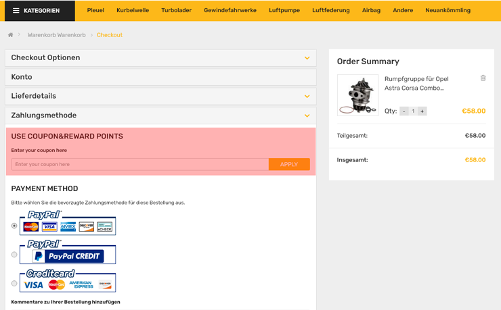Select the Creditcard radio button
Screen dimensions: 501x310
pos(14,283)
